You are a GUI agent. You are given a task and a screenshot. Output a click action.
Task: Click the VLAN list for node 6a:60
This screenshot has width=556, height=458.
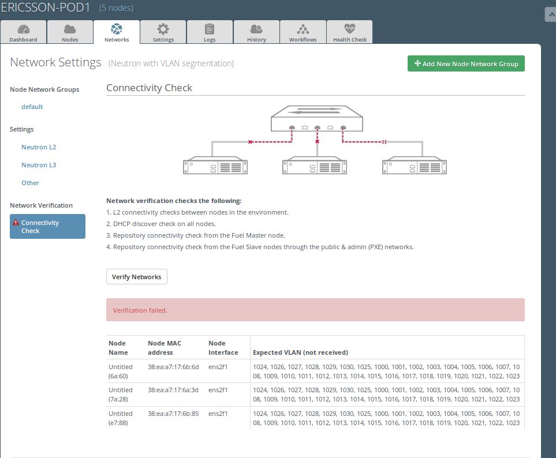pyautogui.click(x=386, y=371)
